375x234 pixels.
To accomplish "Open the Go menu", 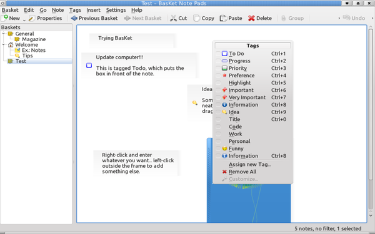I will 43,10.
